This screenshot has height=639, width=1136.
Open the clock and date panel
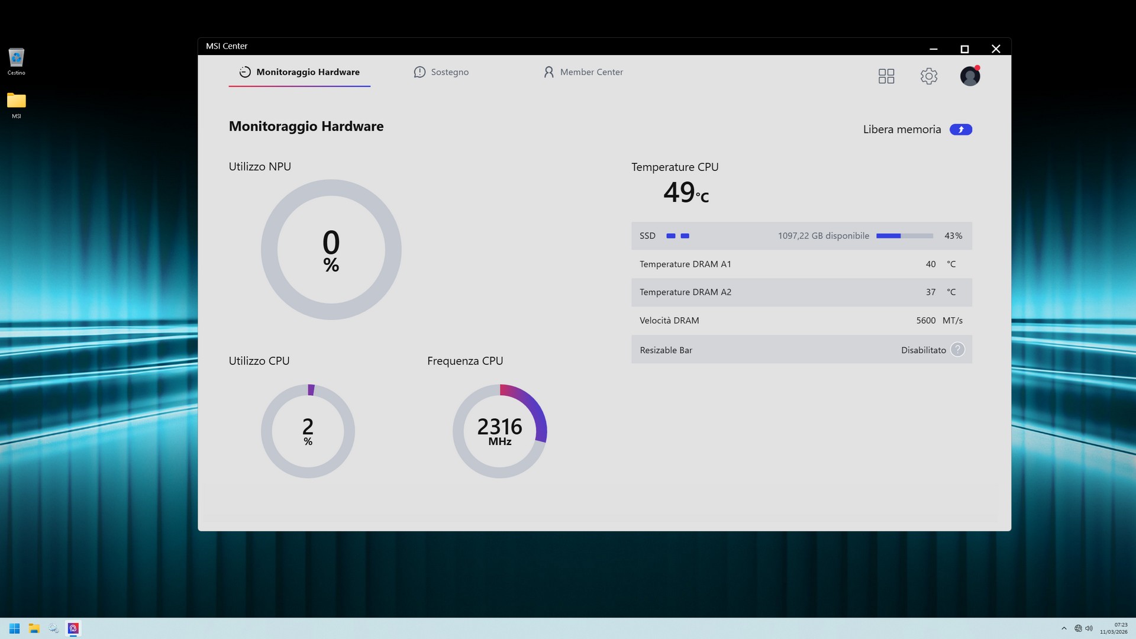pos(1114,628)
